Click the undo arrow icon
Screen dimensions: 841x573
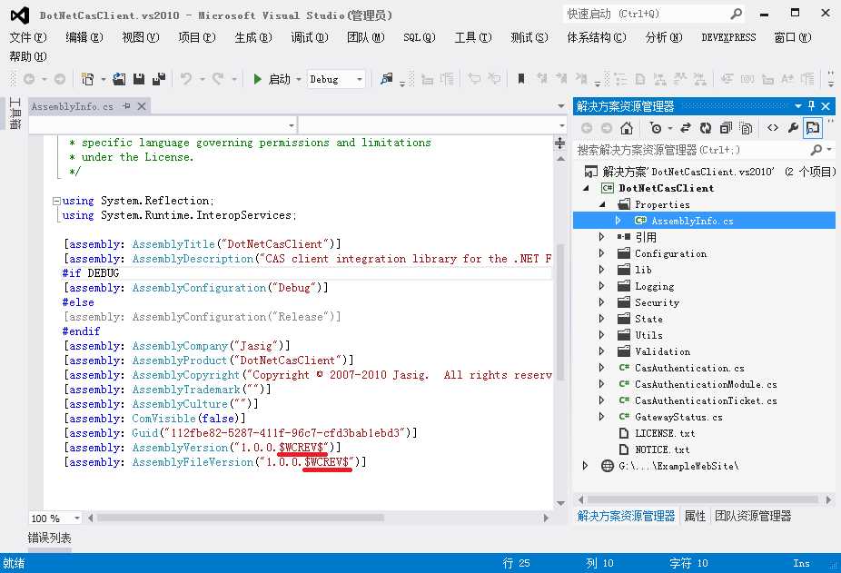coord(186,79)
